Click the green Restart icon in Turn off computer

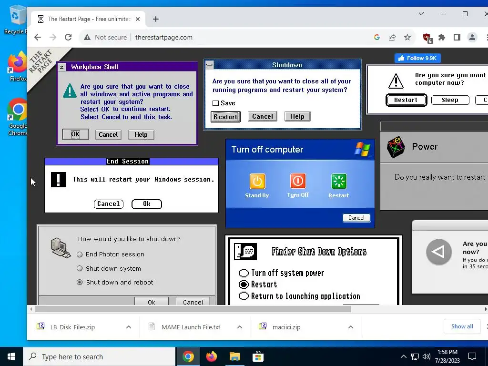(x=339, y=181)
